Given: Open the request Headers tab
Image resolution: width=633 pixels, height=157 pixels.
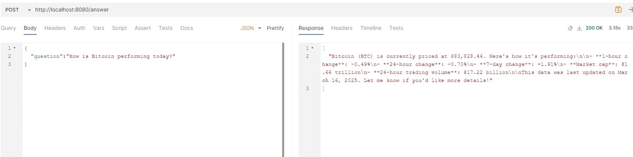Looking at the screenshot, I should [55, 28].
